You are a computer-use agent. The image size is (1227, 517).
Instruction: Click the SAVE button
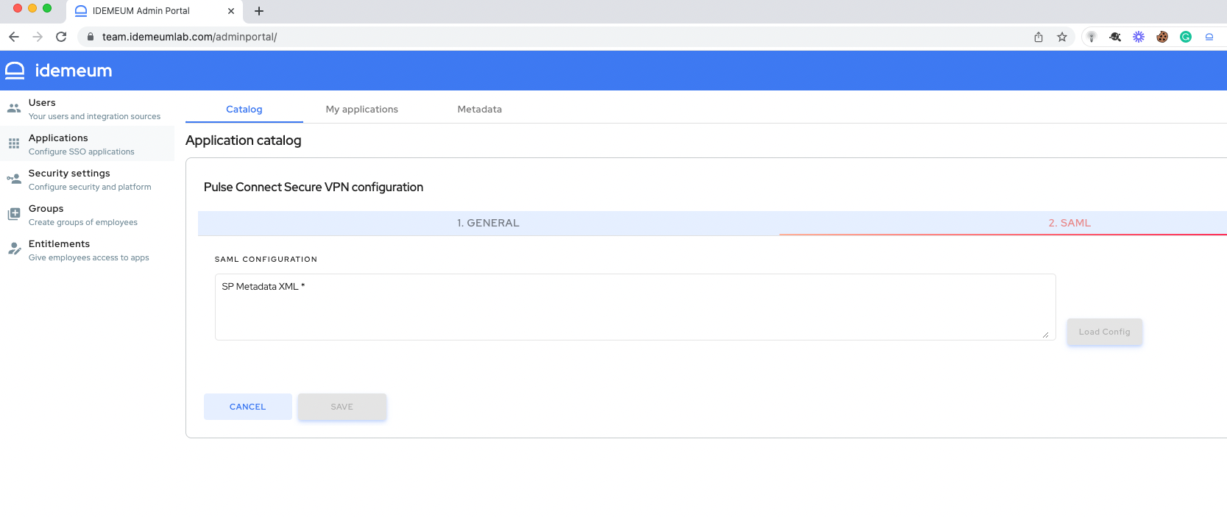click(x=342, y=407)
